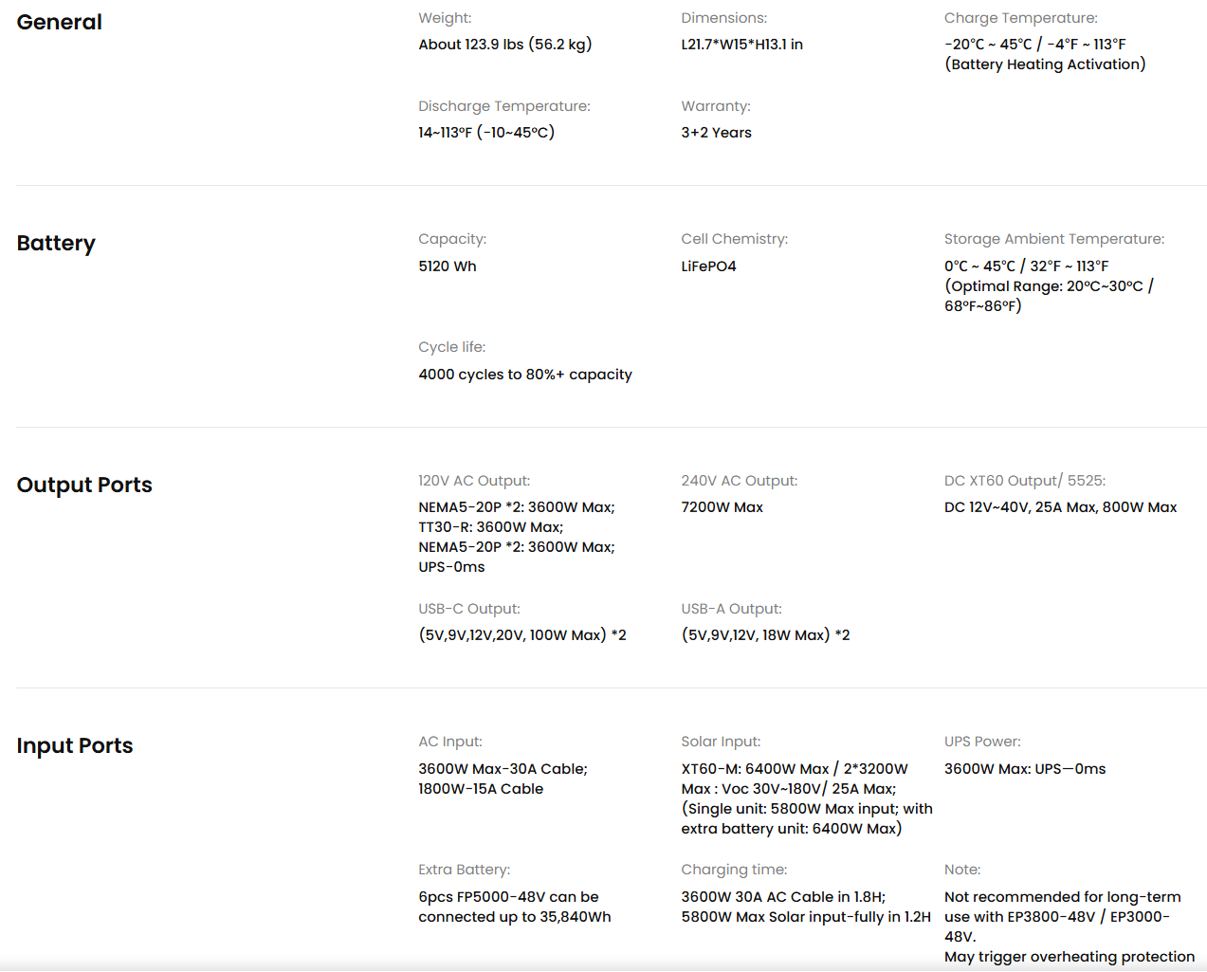This screenshot has width=1207, height=972.
Task: Click the Extra Battery label
Action: click(465, 870)
